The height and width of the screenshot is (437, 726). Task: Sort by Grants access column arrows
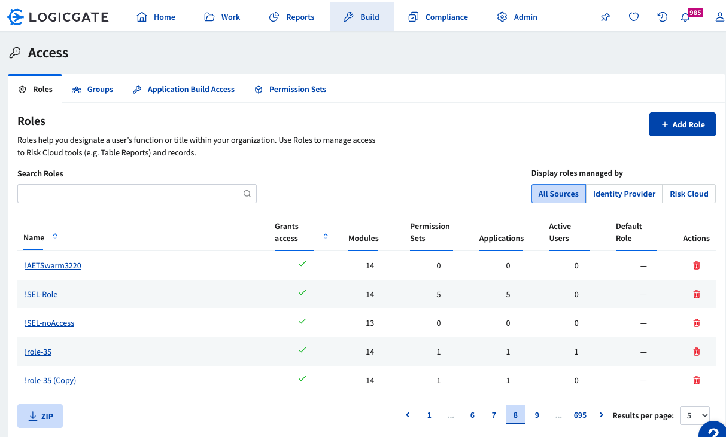(326, 236)
